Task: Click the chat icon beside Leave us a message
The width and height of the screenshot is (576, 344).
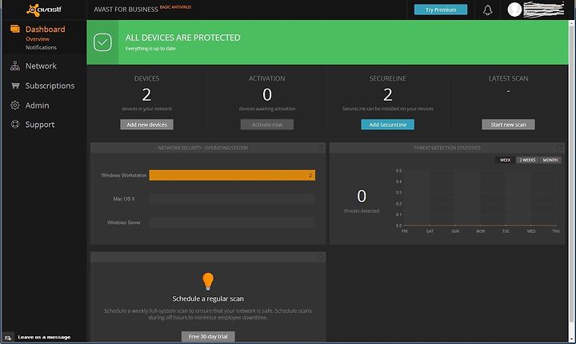Action: [8, 338]
